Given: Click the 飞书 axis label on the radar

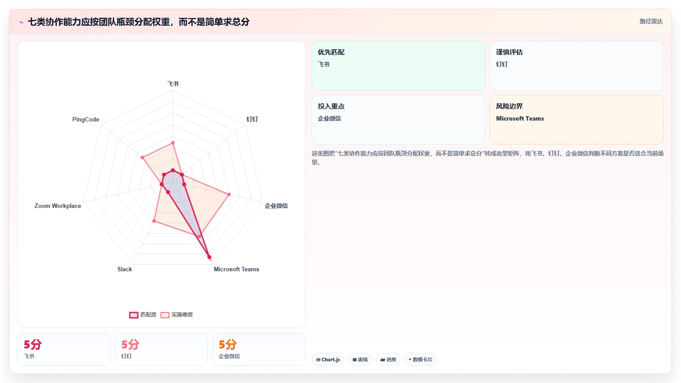Looking at the screenshot, I should point(173,84).
